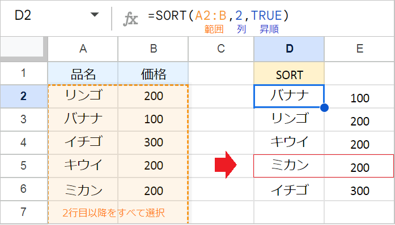
Task: Click cell D5 containing ミカン
Action: (x=289, y=166)
